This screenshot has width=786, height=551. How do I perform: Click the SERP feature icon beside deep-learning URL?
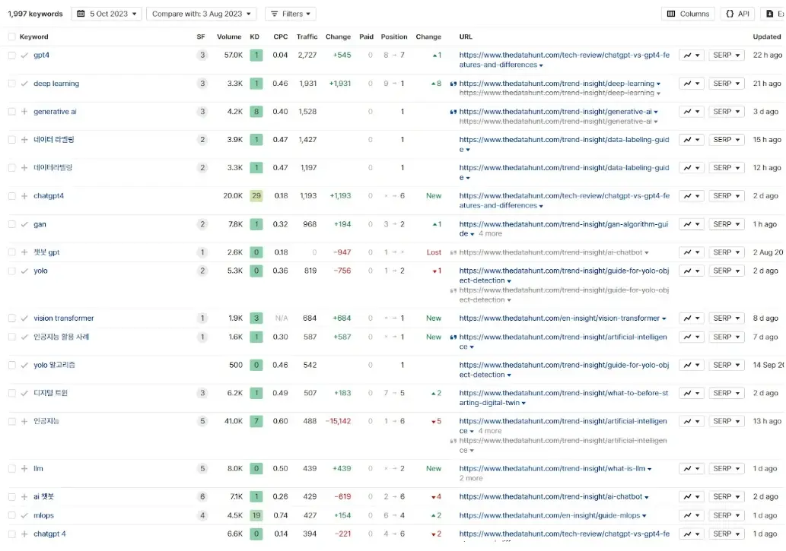tap(453, 84)
